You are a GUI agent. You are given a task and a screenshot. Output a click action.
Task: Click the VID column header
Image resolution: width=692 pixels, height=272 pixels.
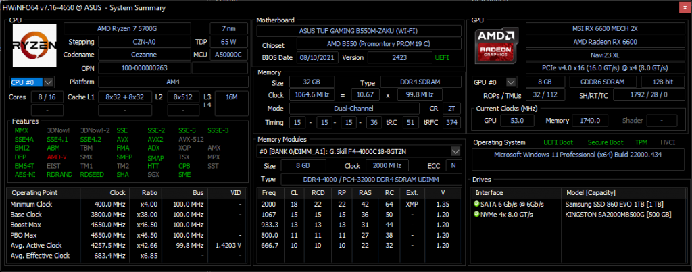227,193
